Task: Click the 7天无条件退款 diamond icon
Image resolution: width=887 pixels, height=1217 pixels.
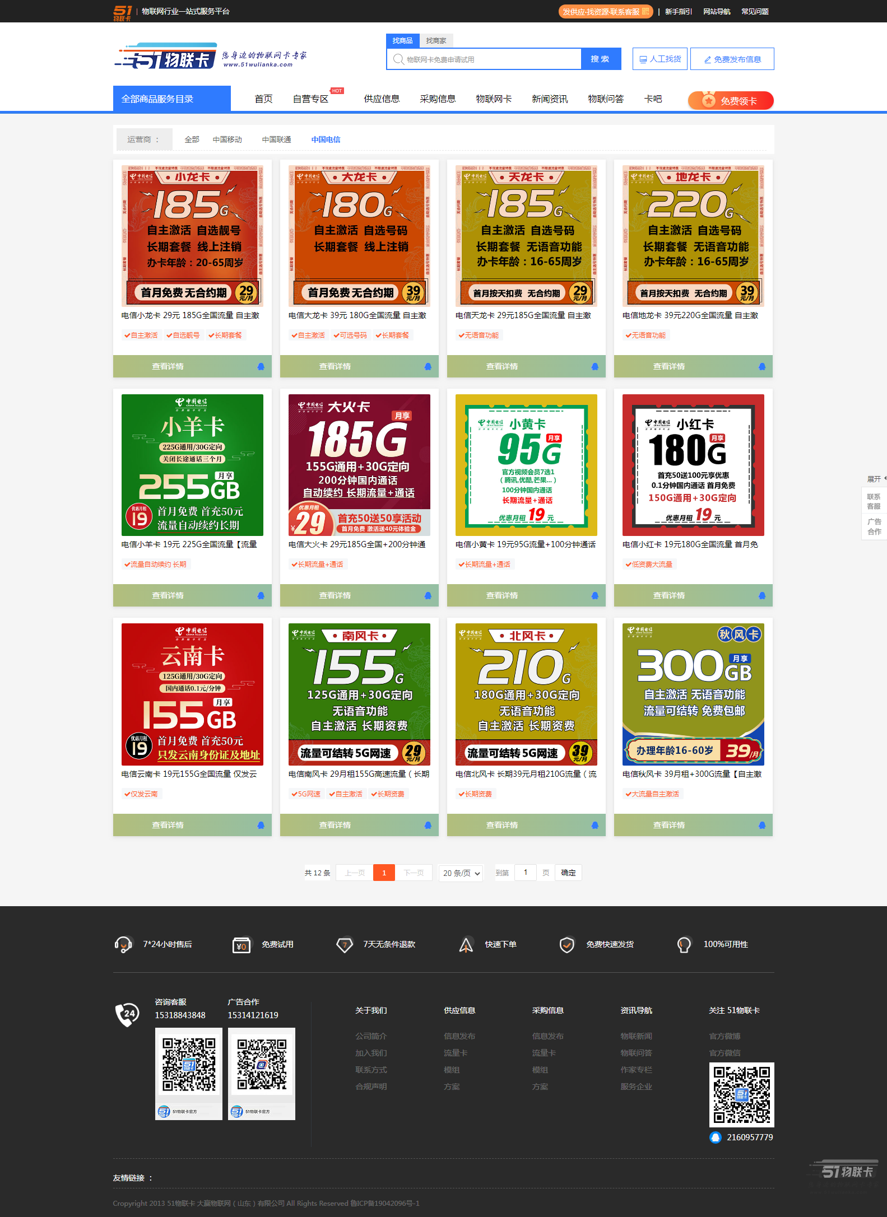Action: (x=344, y=945)
